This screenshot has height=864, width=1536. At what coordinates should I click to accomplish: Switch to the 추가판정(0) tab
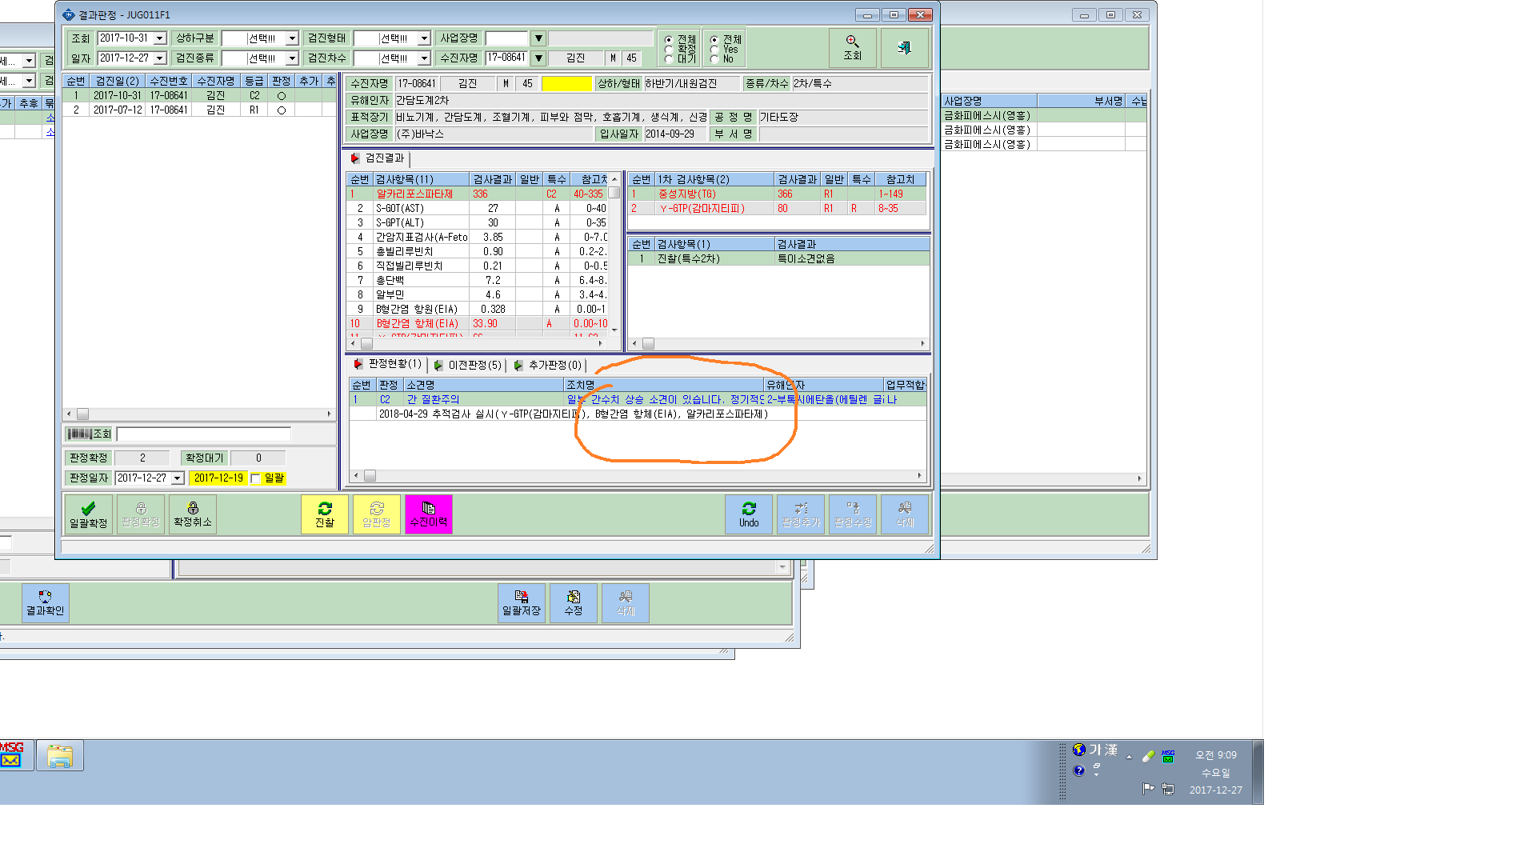(548, 366)
